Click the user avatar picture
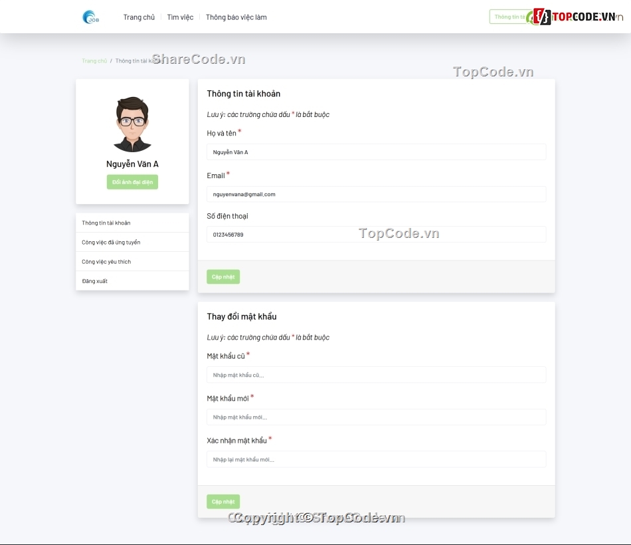631x545 pixels. [132, 124]
